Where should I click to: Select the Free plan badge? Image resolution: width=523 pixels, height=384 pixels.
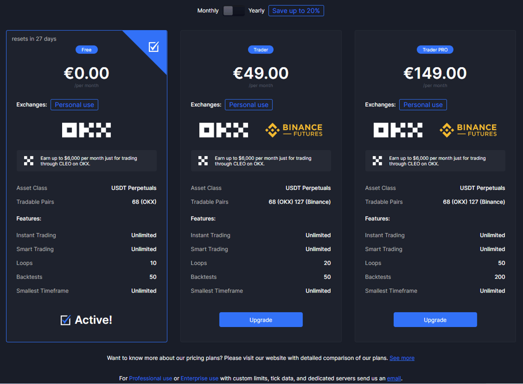pos(86,49)
